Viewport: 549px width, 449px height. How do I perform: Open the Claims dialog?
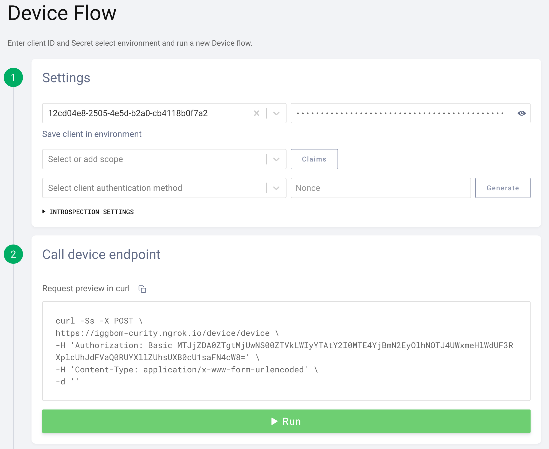(x=314, y=159)
